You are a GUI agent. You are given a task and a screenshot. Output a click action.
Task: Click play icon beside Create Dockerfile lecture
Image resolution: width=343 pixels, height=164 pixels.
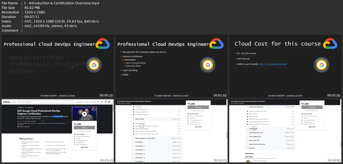[134, 129]
